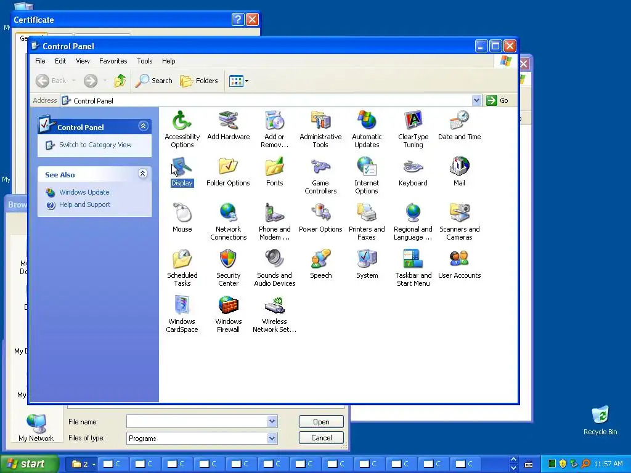Image resolution: width=631 pixels, height=473 pixels.
Task: Open the Fonts folder icon
Action: click(274, 172)
